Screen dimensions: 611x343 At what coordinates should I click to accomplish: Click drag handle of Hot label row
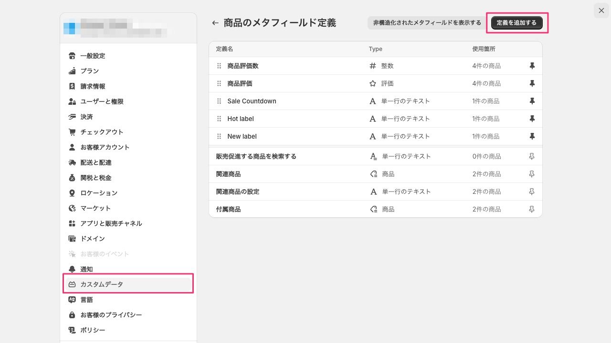click(x=219, y=119)
